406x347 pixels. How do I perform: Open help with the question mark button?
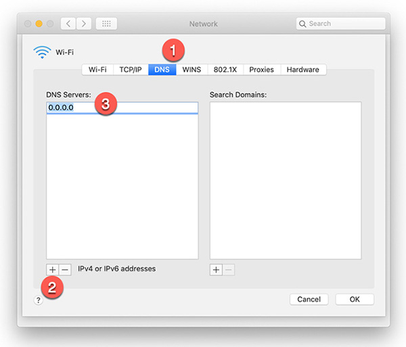click(38, 300)
